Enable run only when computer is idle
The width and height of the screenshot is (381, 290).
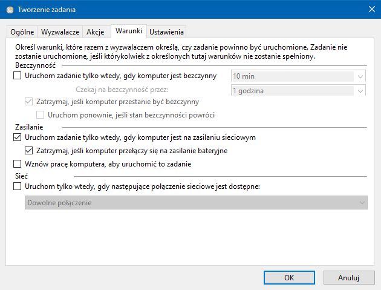pyautogui.click(x=17, y=76)
